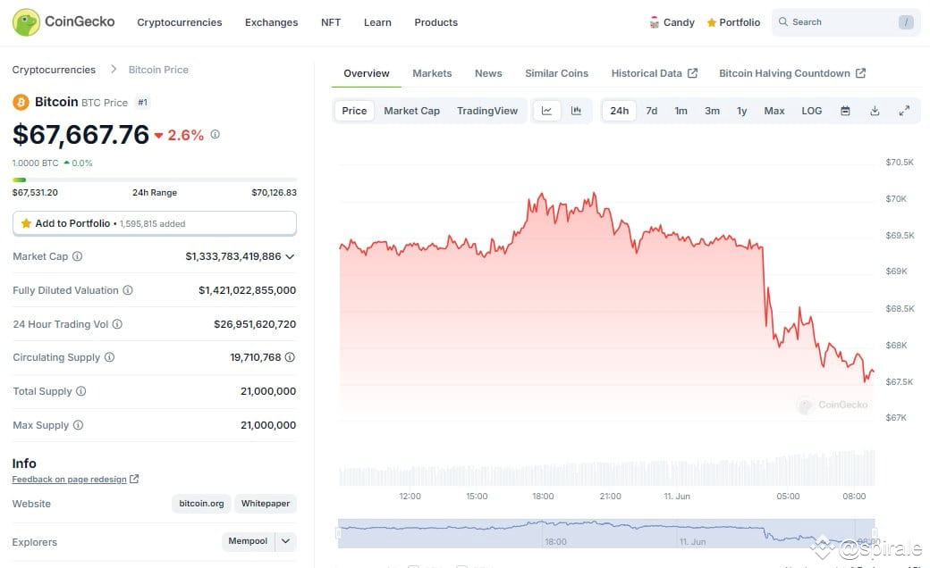The image size is (930, 568).
Task: Click left handle of chart range slider
Action: pos(339,533)
